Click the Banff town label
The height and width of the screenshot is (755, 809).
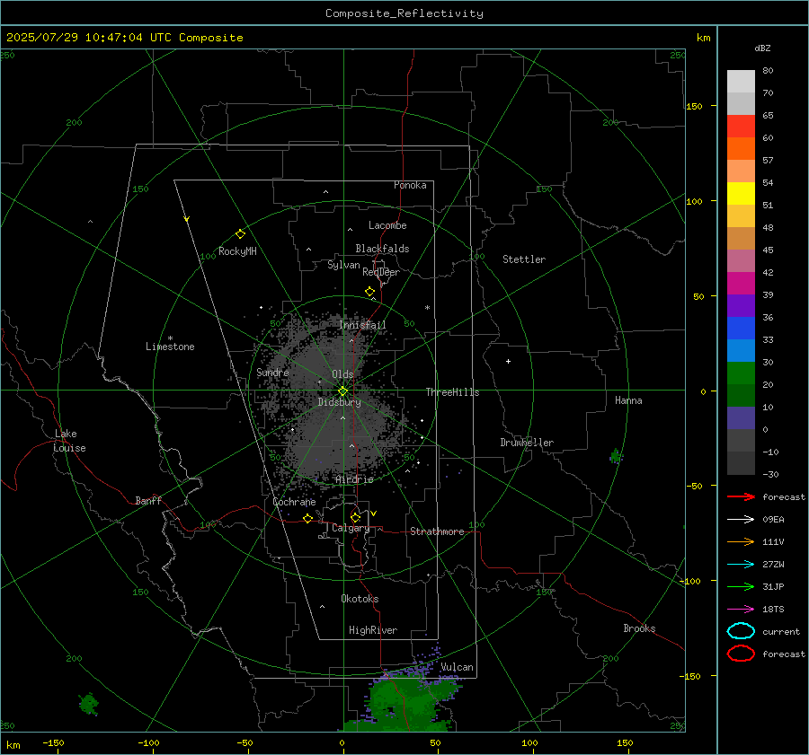tap(148, 500)
